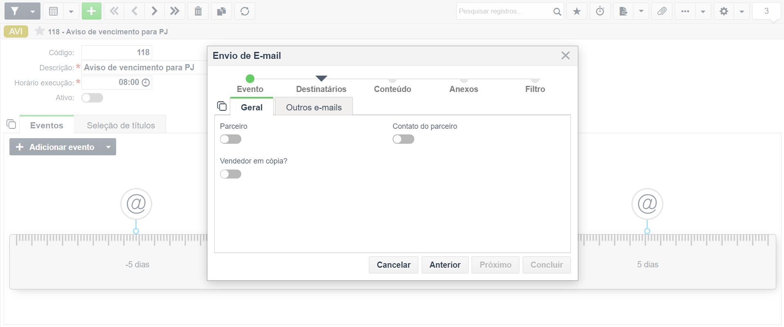Open favorites star in toolbar
The width and height of the screenshot is (784, 327).
coord(577,11)
